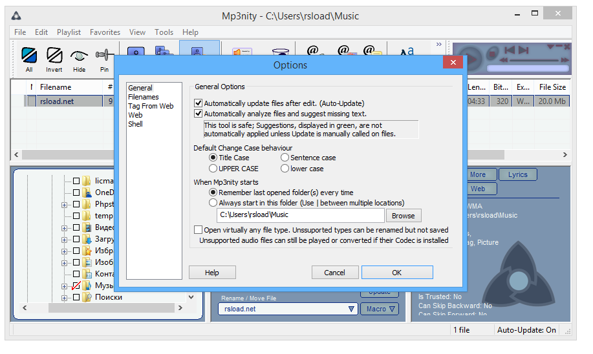The width and height of the screenshot is (593, 354).
Task: Open the Favorites menu
Action: pyautogui.click(x=105, y=32)
